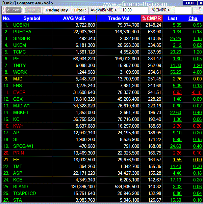Open WORK last price 56.25 link
Viewport: 203px width, 204px height.
(176, 72)
